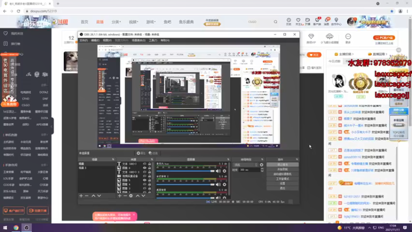Select 场景 3 in scenes list
Image resolution: width=412 pixels, height=232 pixels.
96,168
